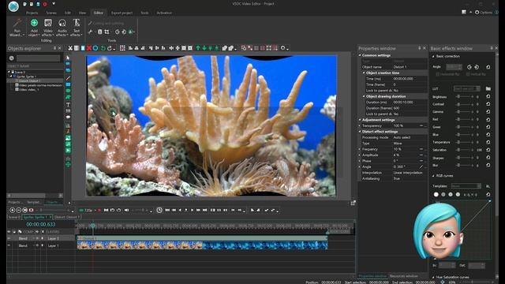Image resolution: width=505 pixels, height=284 pixels.
Task: Click the Contrast slider in Basic effects
Action: (x=466, y=104)
